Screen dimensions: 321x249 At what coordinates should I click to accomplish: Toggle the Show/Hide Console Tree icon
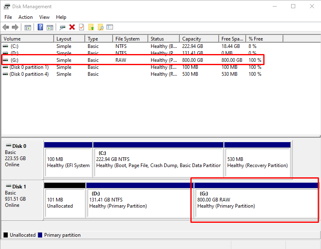tap(28, 27)
